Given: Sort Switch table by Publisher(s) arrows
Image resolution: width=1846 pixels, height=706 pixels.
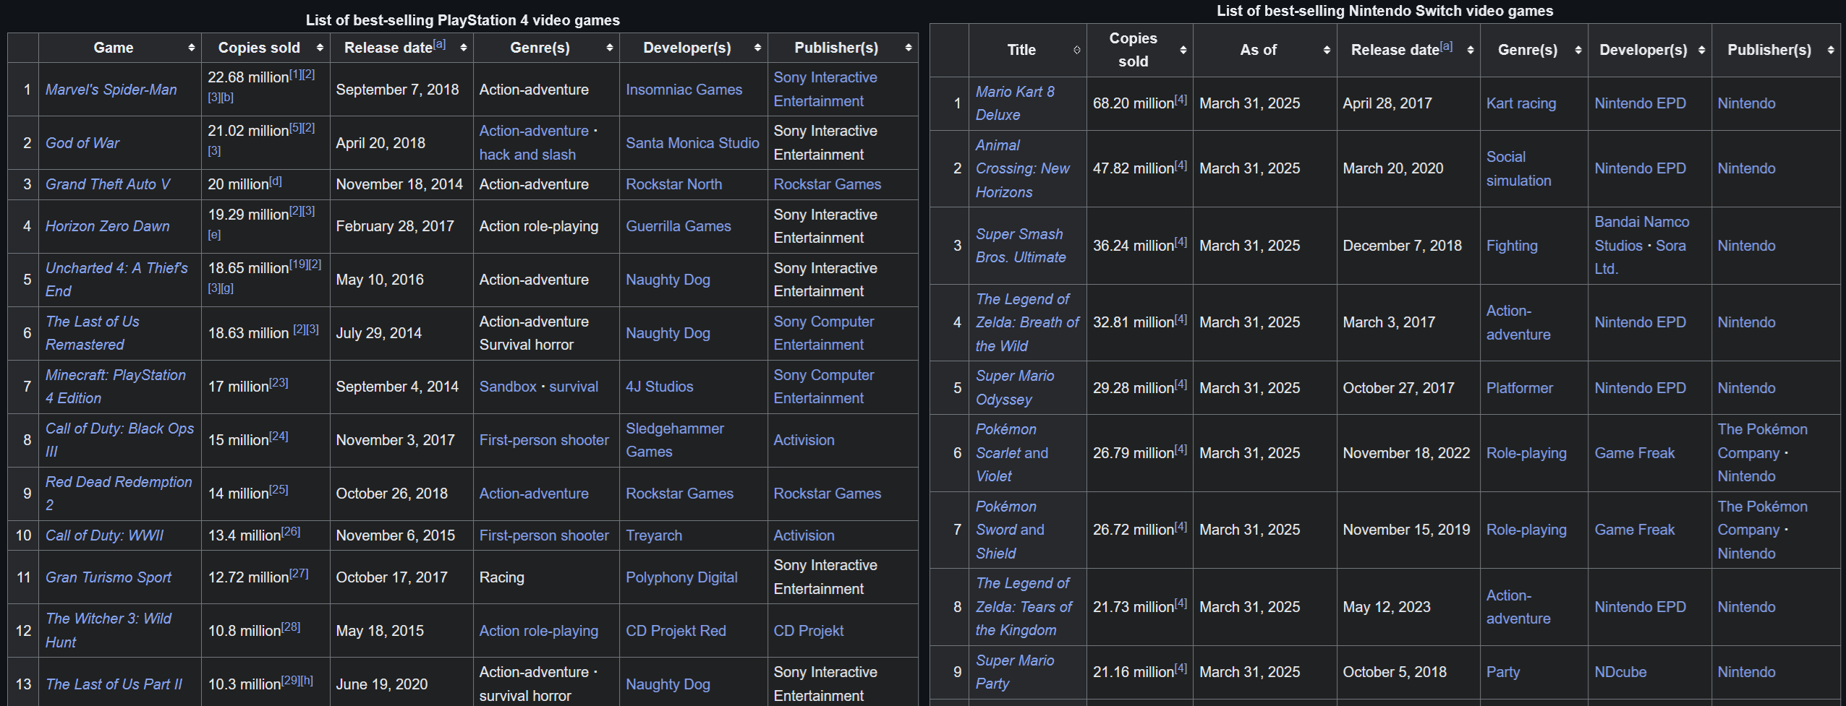Looking at the screenshot, I should click(x=1830, y=50).
